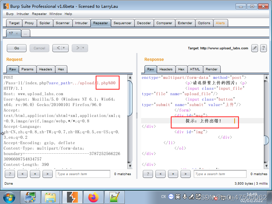This screenshot has width=272, height=204.
Task: Open Request search help question button
Action: (x=10, y=174)
